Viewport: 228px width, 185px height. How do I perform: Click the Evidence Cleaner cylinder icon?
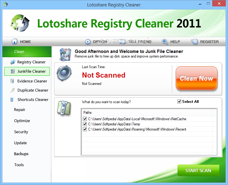12,81
